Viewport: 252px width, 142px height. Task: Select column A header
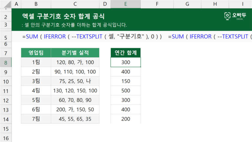click(x=16, y=4)
